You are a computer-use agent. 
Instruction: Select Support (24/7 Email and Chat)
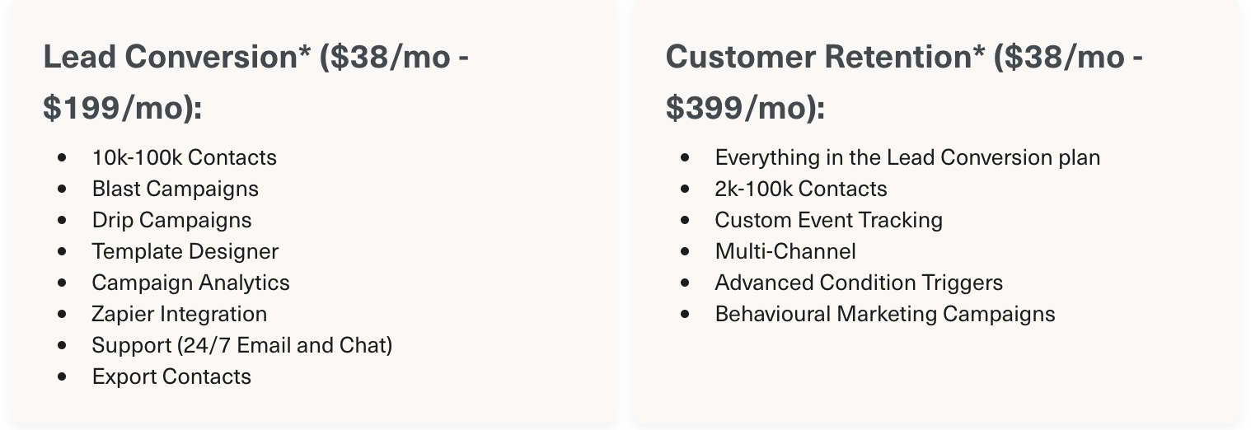[x=242, y=345]
